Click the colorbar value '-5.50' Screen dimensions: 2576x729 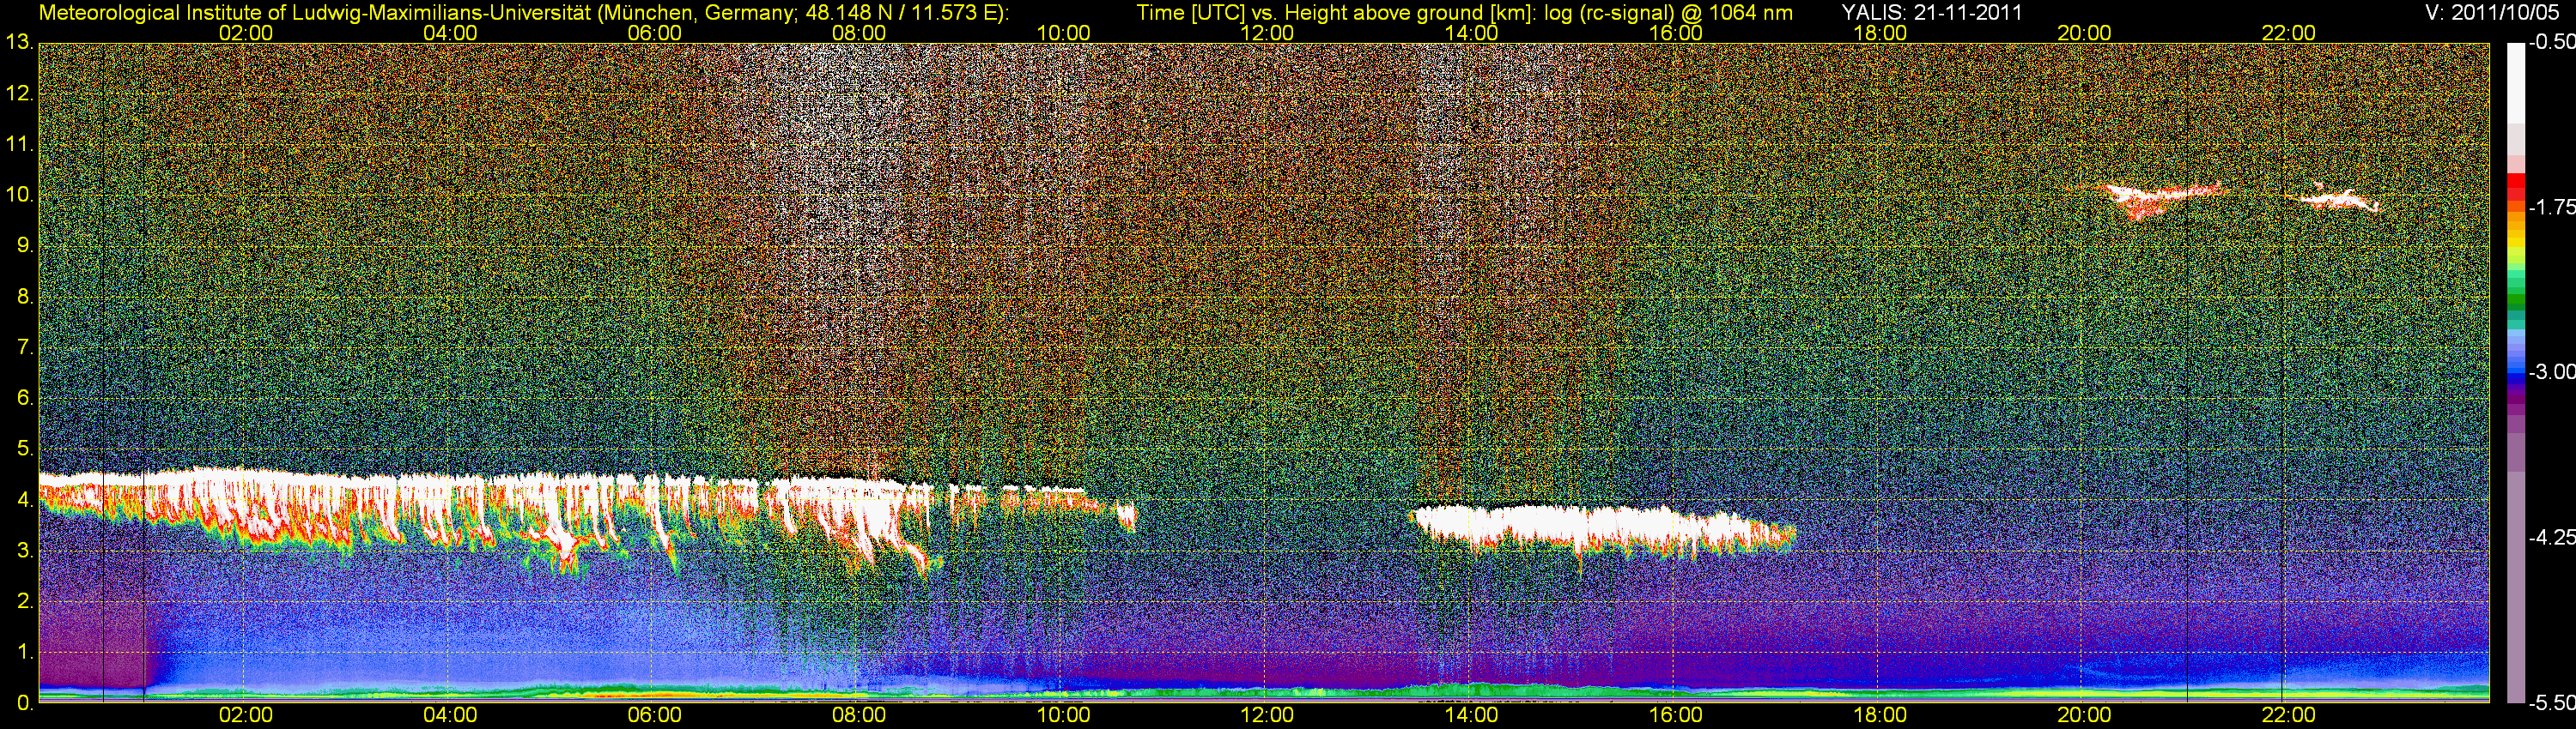pos(2552,703)
